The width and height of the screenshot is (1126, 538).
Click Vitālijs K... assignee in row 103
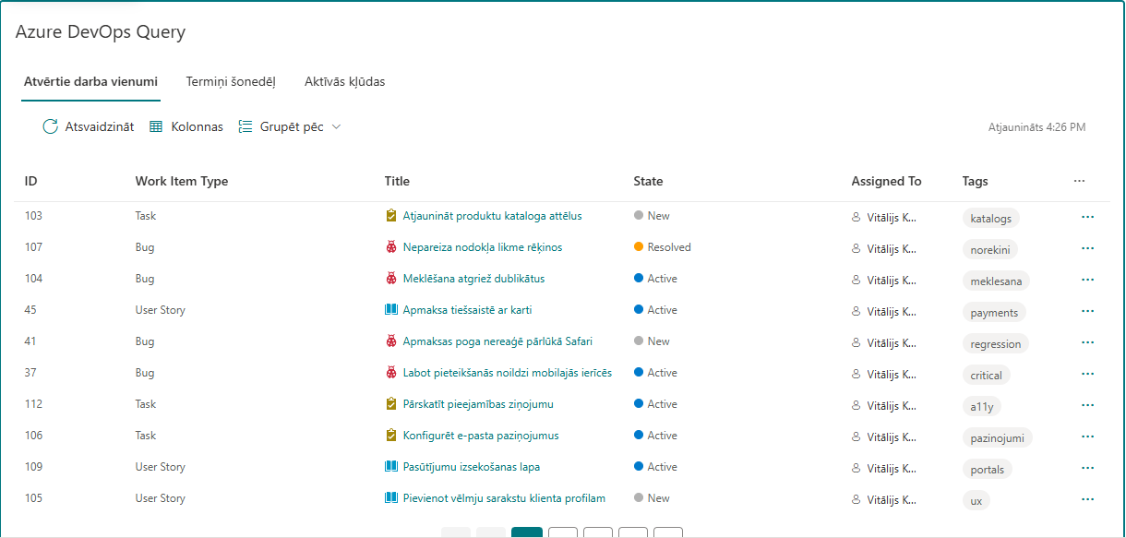coord(884,219)
